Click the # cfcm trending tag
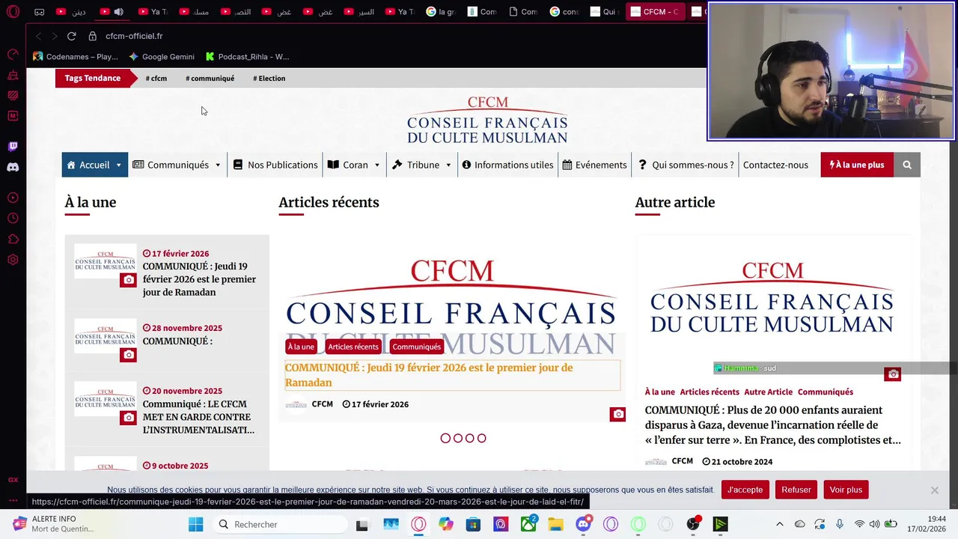Viewport: 958px width, 539px height. coord(156,78)
